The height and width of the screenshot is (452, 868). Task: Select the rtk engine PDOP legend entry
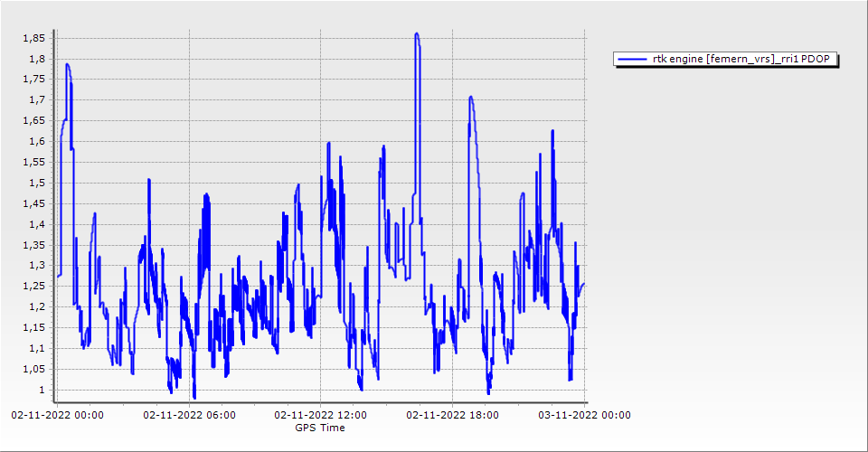tap(740, 59)
